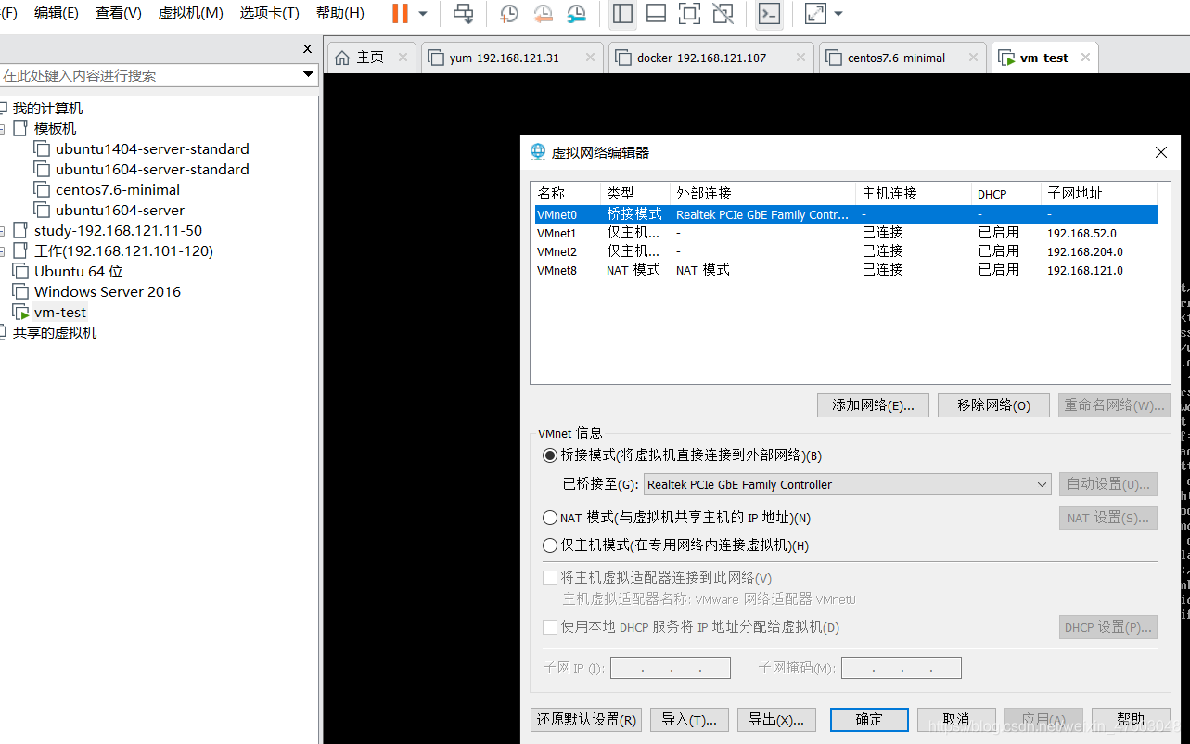Click the Unity mode crossed-squares icon
1190x744 pixels.
(x=723, y=14)
